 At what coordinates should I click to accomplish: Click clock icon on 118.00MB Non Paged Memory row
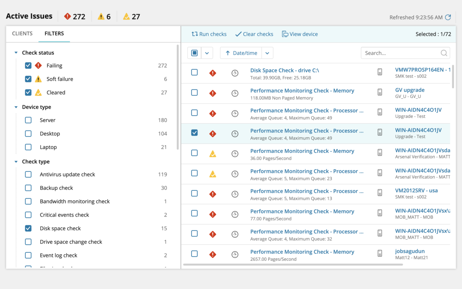point(235,93)
